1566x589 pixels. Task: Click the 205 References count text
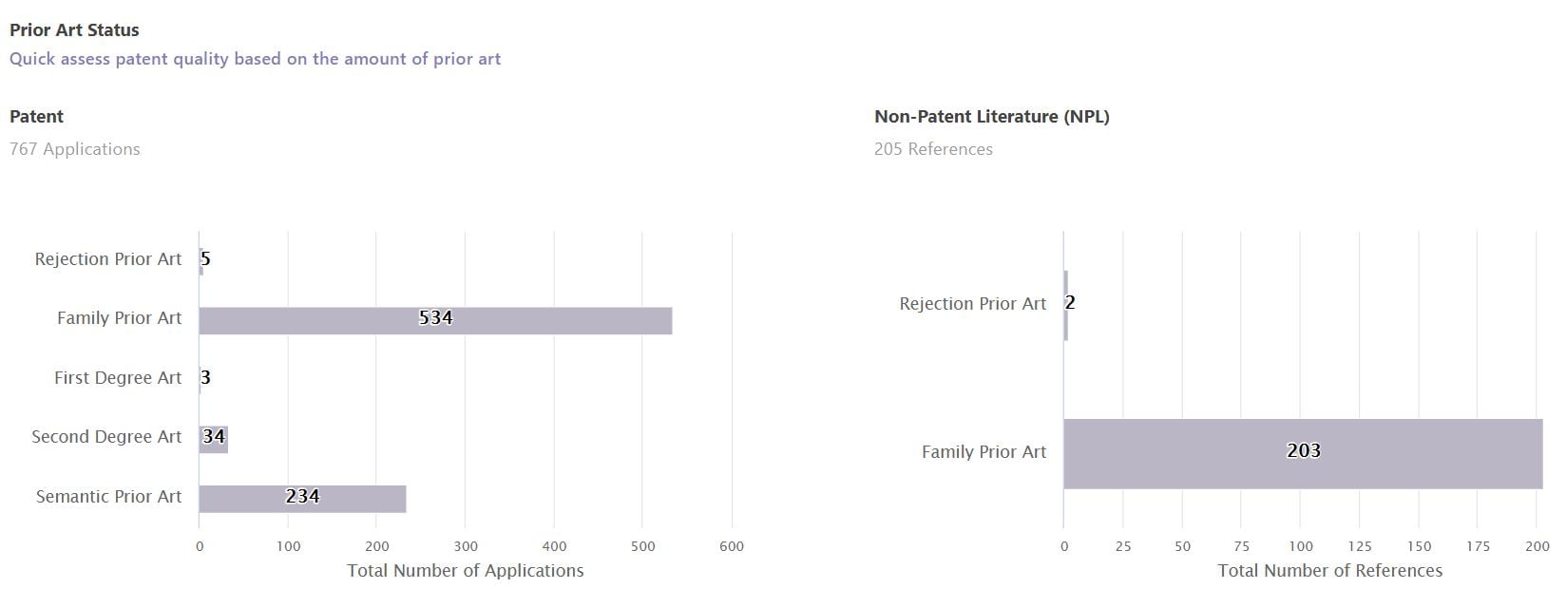[x=933, y=149]
